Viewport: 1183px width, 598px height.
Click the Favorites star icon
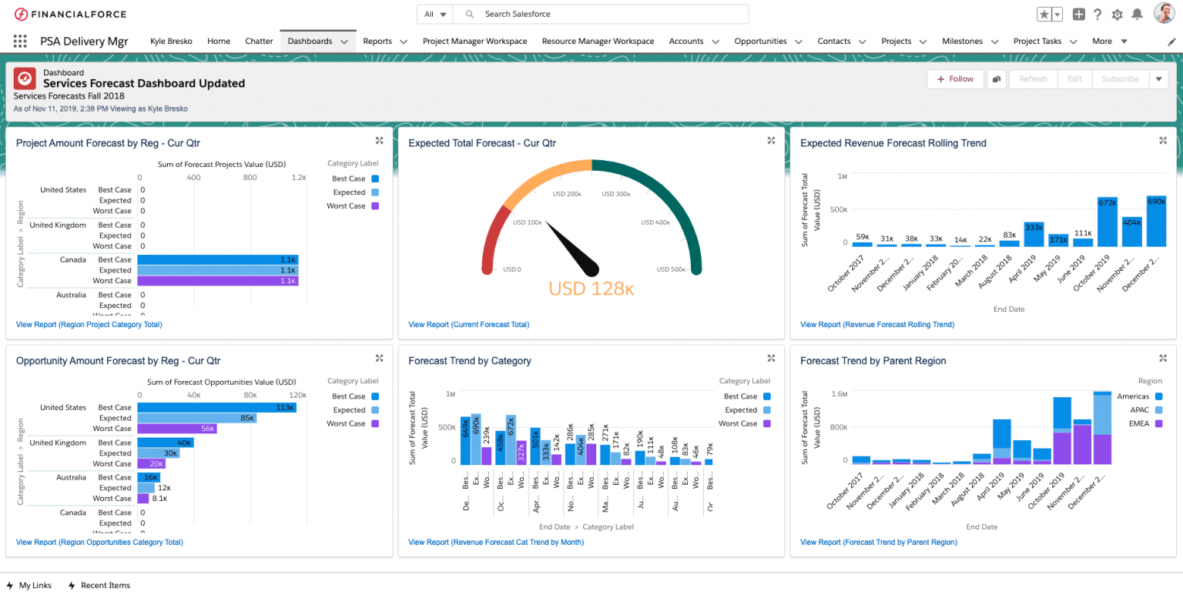point(1044,15)
